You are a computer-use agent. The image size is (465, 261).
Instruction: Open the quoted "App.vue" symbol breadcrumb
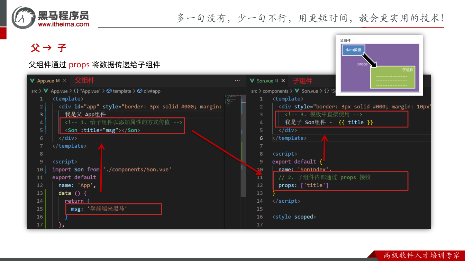pyautogui.click(x=91, y=91)
